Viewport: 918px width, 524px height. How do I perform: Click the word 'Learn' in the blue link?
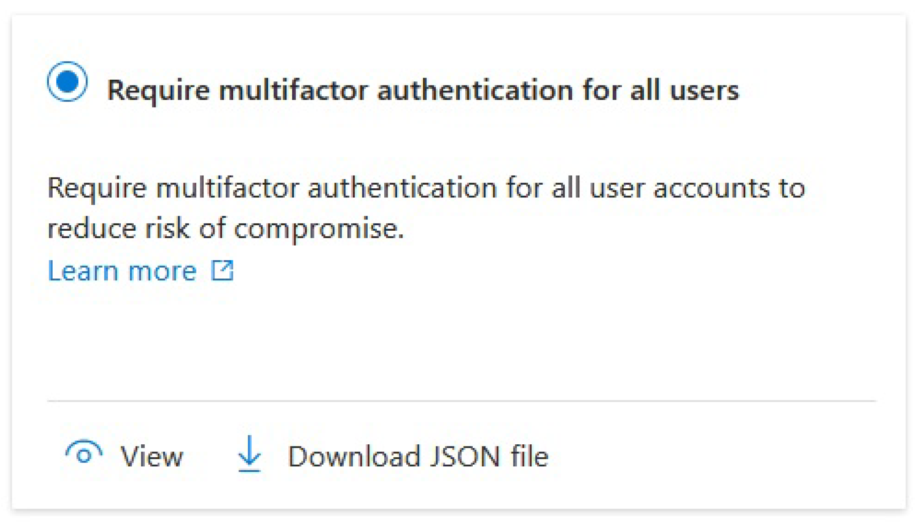pos(83,271)
